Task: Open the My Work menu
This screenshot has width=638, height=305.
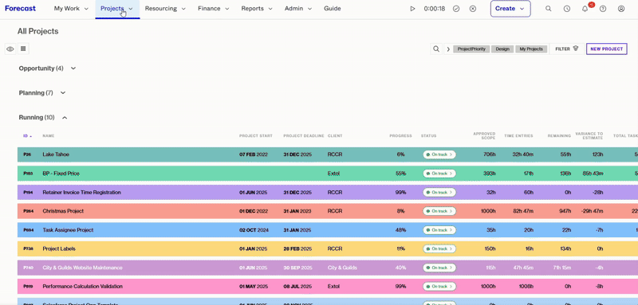Action: click(71, 9)
